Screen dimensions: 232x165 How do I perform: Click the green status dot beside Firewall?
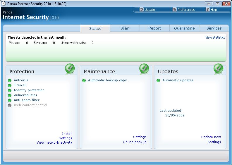(10, 85)
